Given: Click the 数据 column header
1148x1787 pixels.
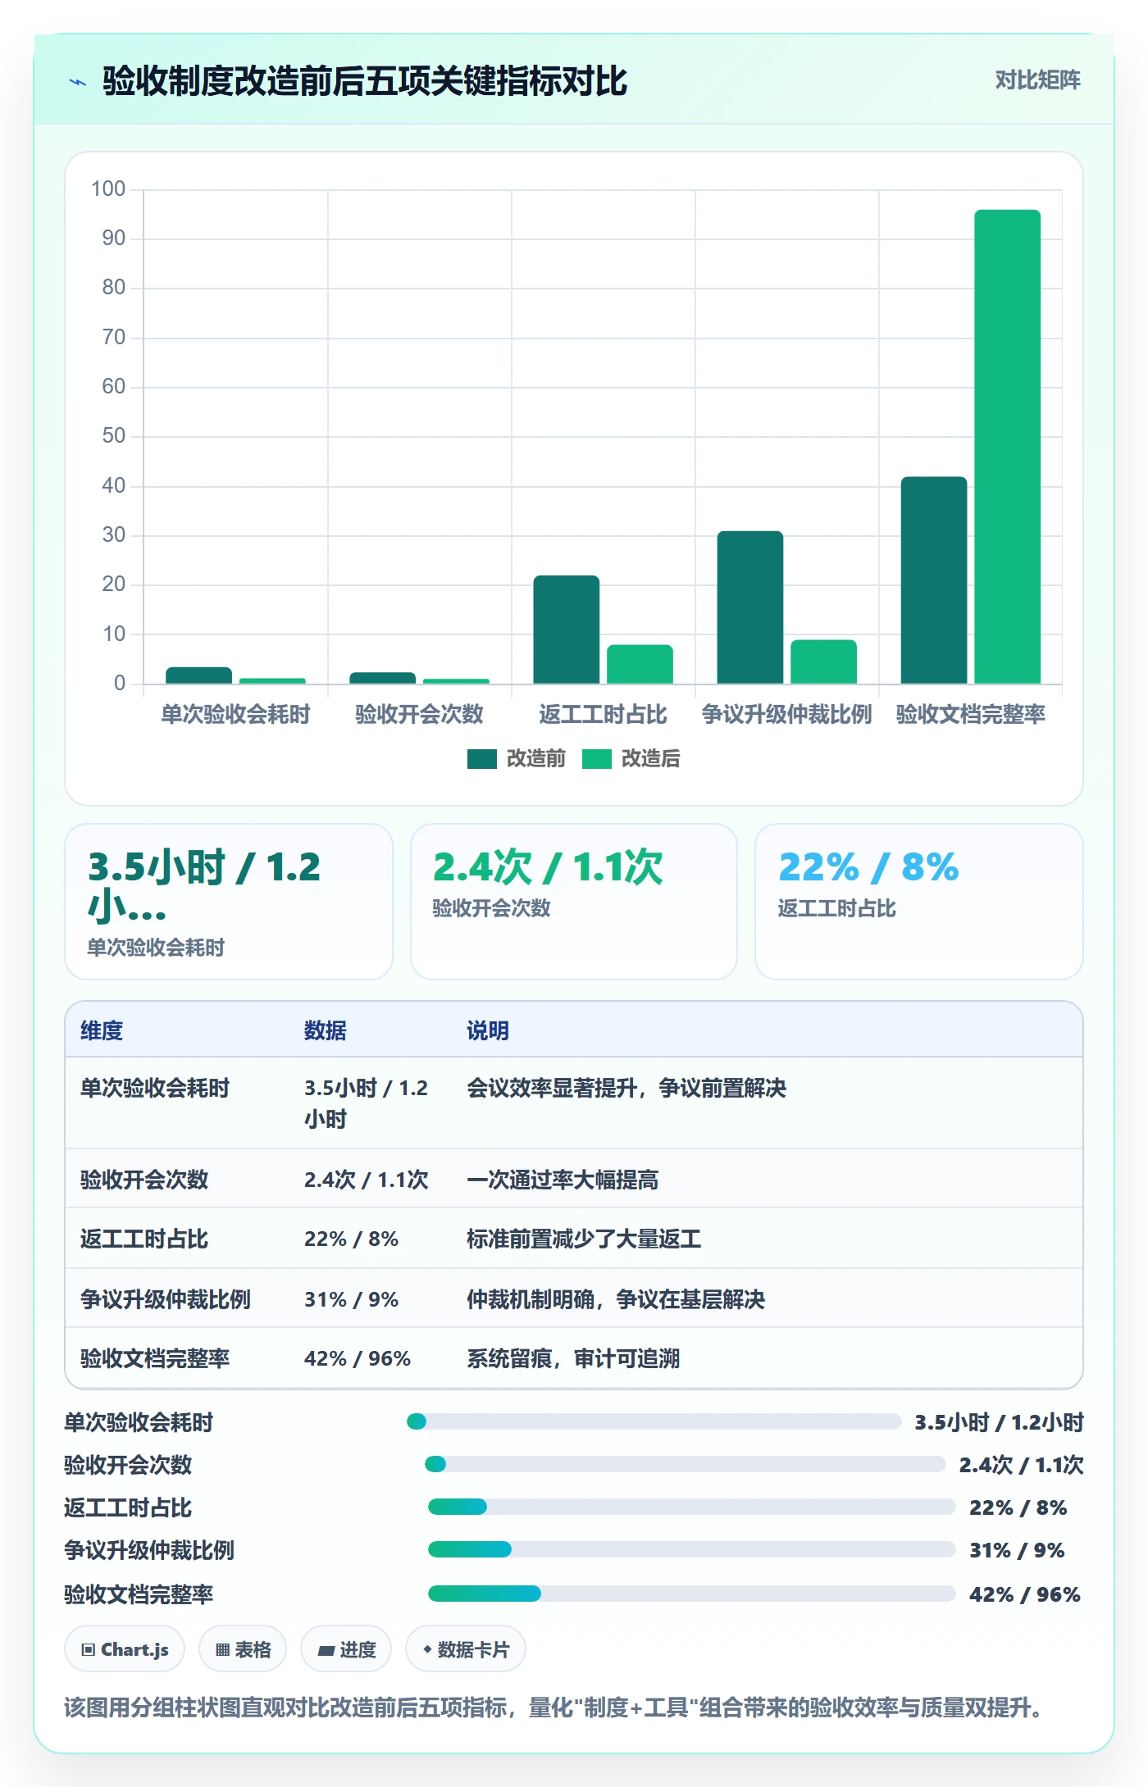Looking at the screenshot, I should pyautogui.click(x=326, y=1030).
